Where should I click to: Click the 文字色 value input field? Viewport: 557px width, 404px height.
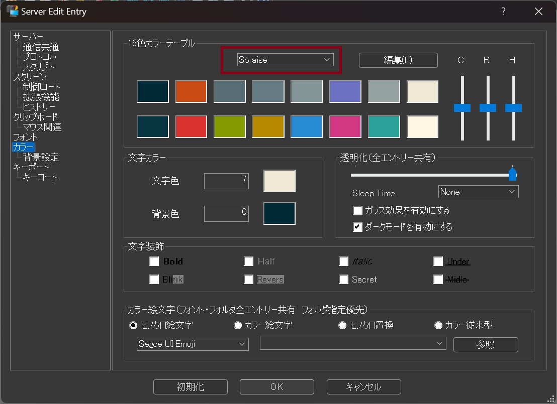click(226, 181)
